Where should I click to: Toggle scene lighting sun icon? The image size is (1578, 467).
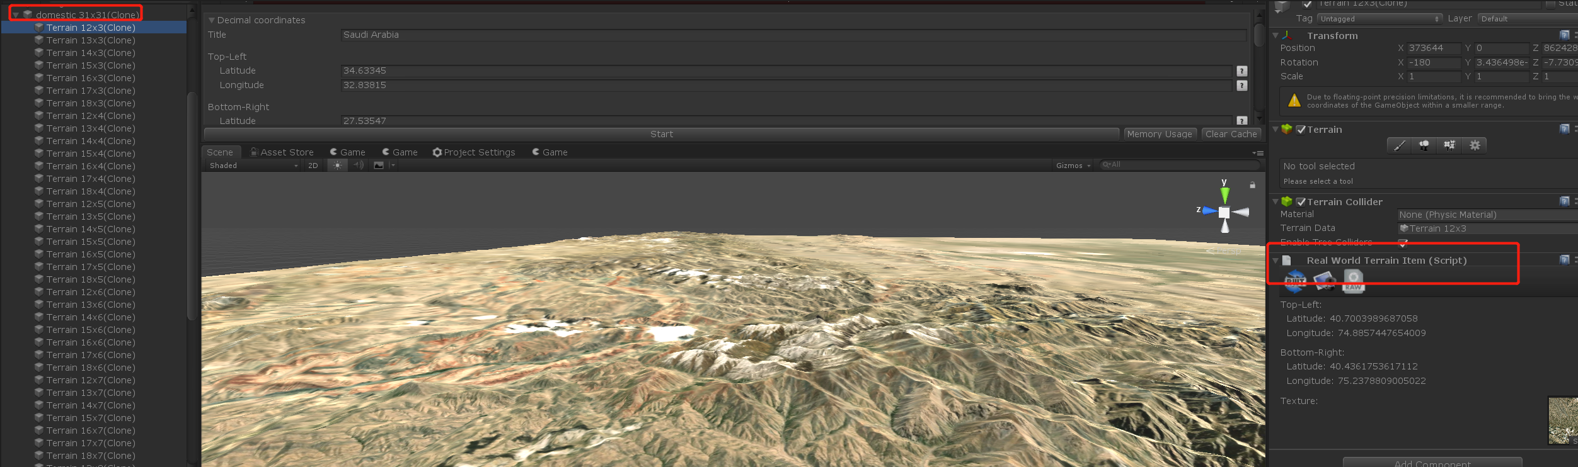pos(337,166)
